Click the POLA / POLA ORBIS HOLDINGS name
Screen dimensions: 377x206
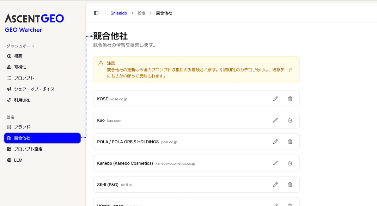[x=128, y=142]
